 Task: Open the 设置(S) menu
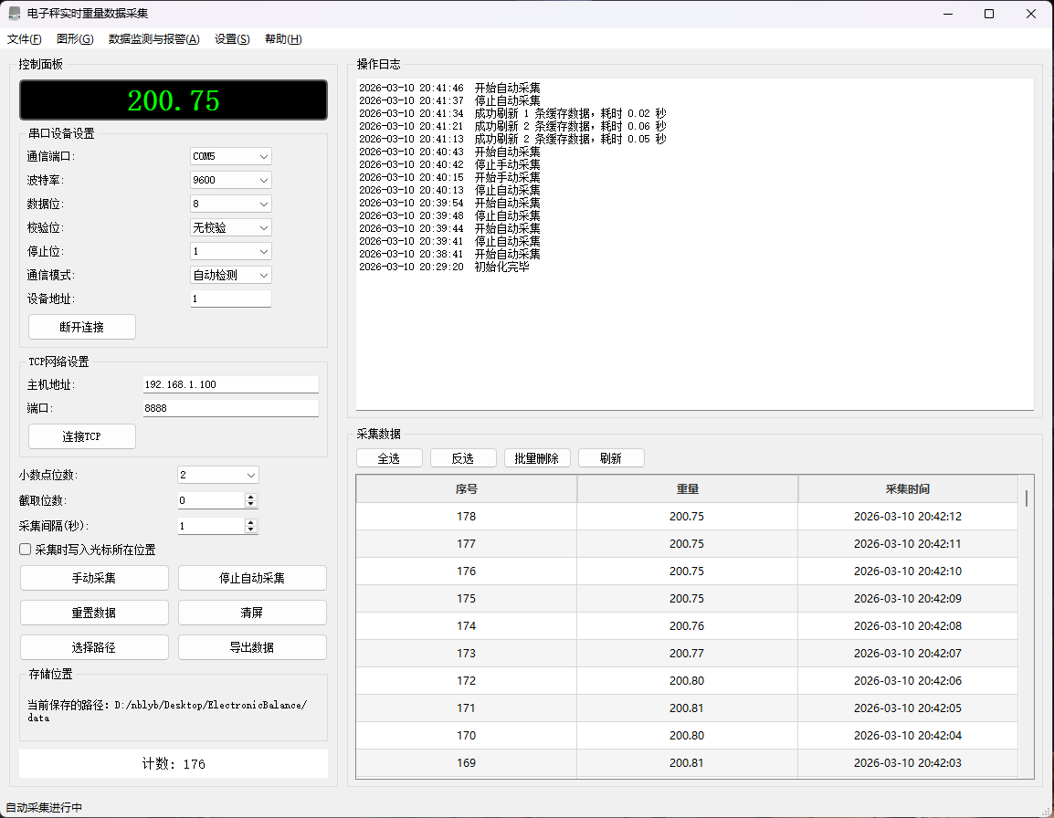(232, 39)
